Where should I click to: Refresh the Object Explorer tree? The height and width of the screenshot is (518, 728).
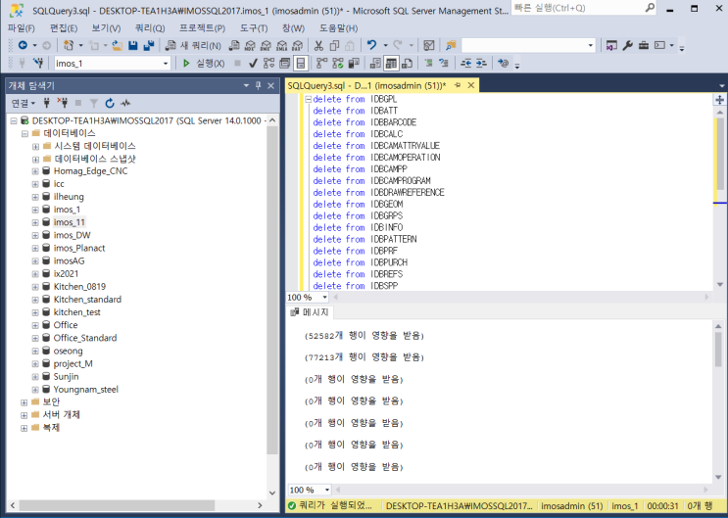click(x=110, y=103)
